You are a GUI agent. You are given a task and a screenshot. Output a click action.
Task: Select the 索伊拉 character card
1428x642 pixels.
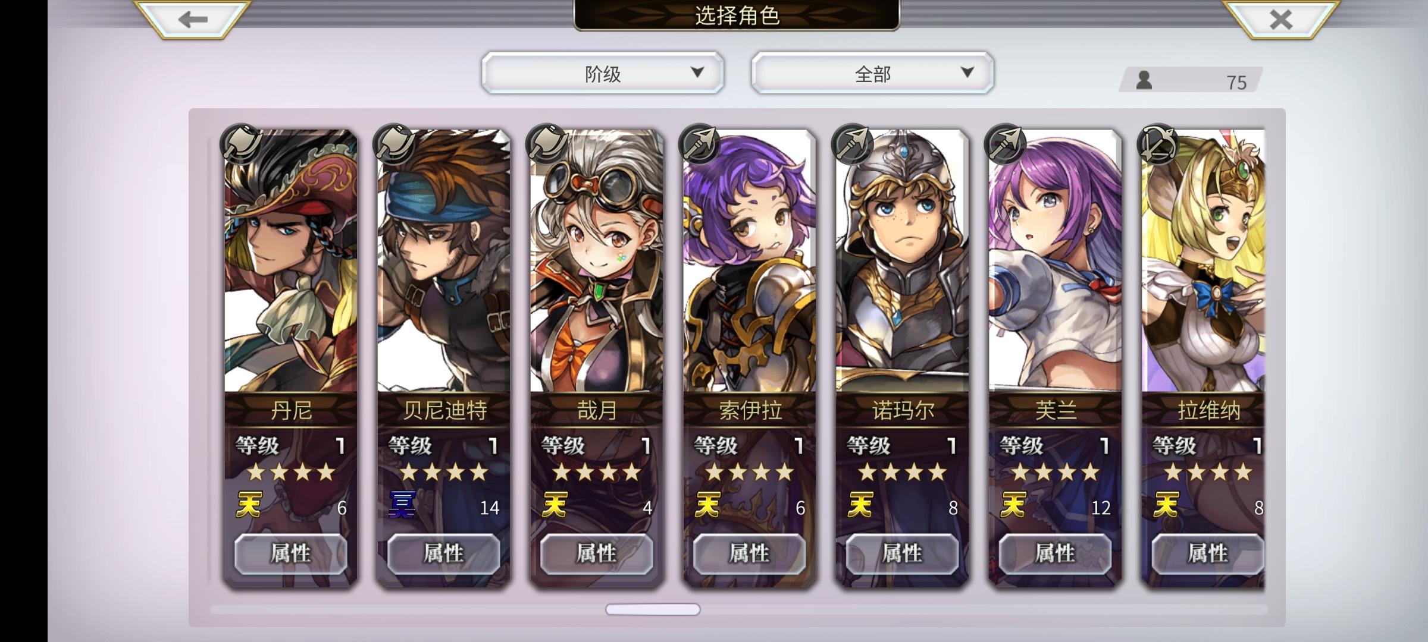coord(750,357)
